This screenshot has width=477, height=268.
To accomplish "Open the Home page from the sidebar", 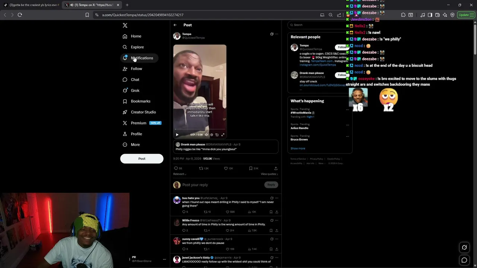I will pyautogui.click(x=132, y=36).
